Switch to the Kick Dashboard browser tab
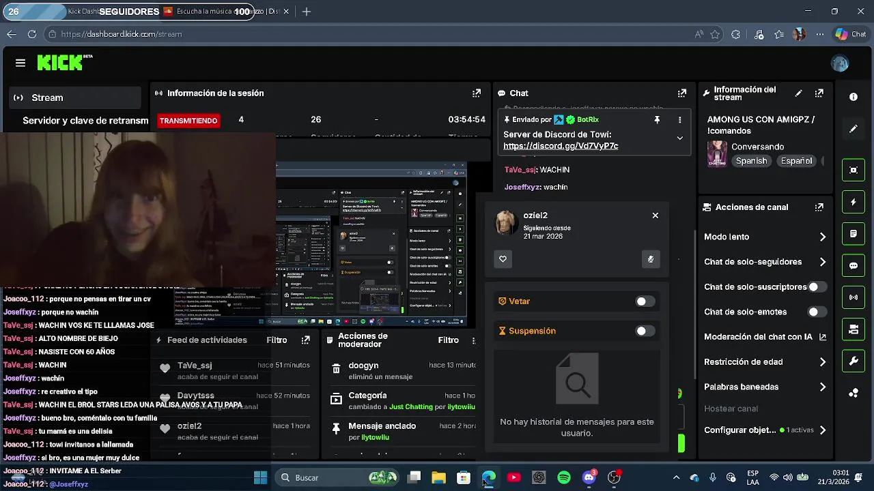This screenshot has height=491, width=874. point(83,12)
